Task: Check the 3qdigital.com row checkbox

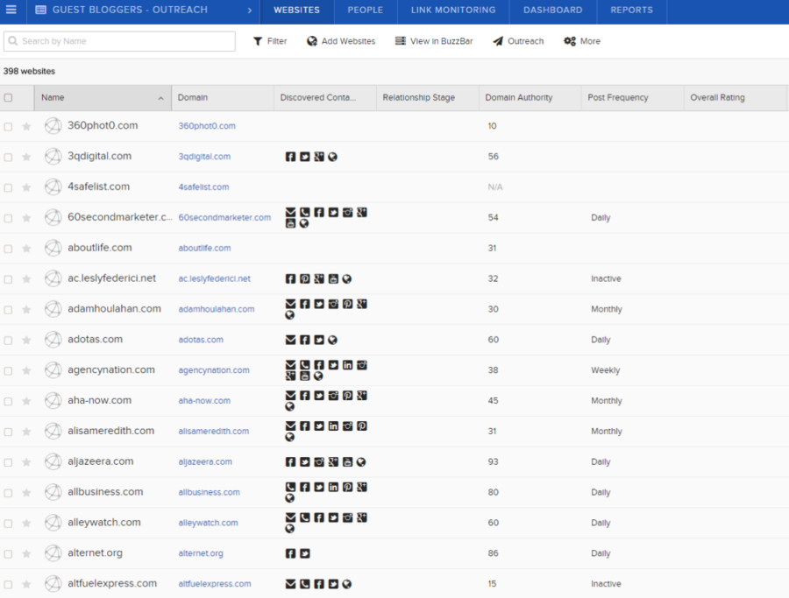Action: coord(8,158)
